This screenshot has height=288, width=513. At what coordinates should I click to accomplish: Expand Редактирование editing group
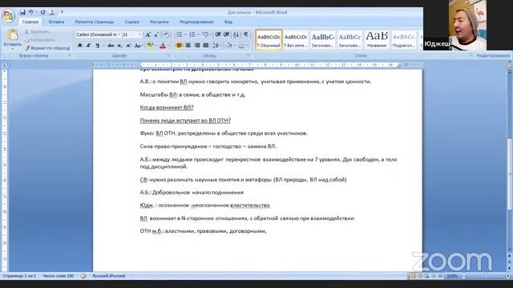[493, 56]
